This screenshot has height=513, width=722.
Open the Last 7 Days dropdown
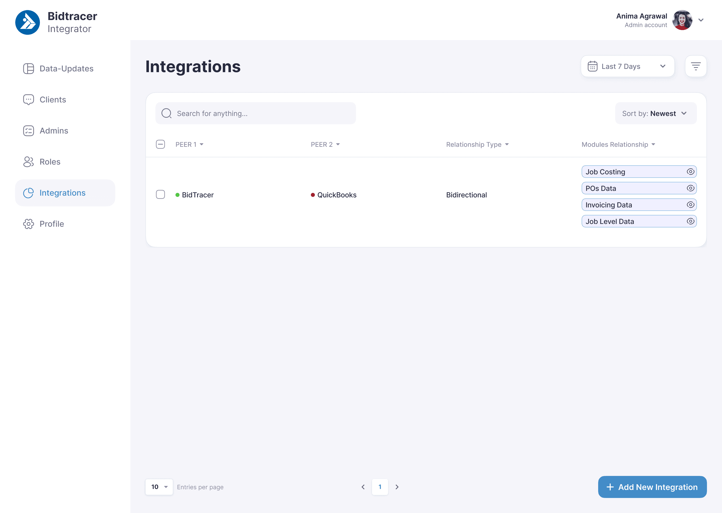[627, 66]
